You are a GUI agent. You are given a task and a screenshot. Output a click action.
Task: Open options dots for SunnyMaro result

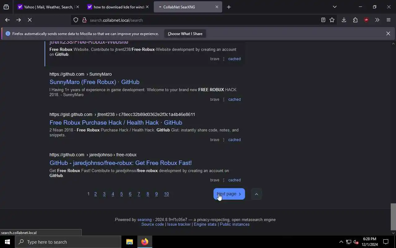[x=224, y=100]
